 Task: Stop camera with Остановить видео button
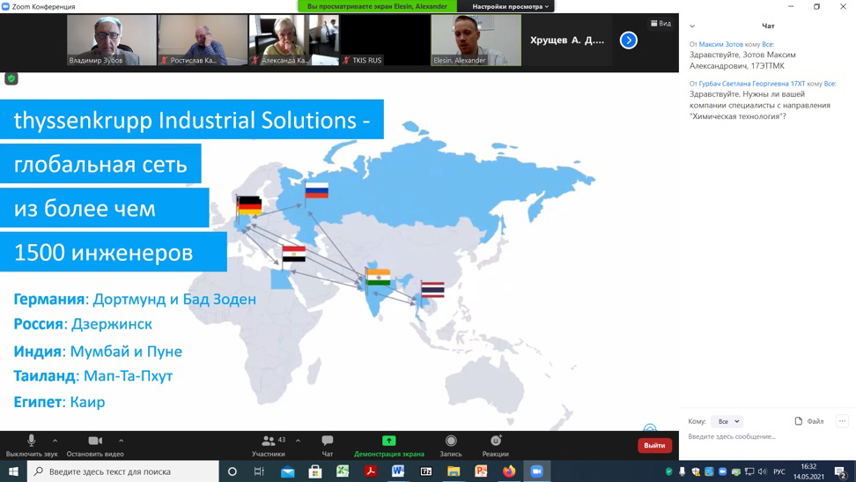tap(95, 445)
